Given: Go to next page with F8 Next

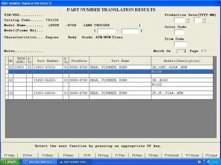Looking at the screenshot, I should click(137, 155).
